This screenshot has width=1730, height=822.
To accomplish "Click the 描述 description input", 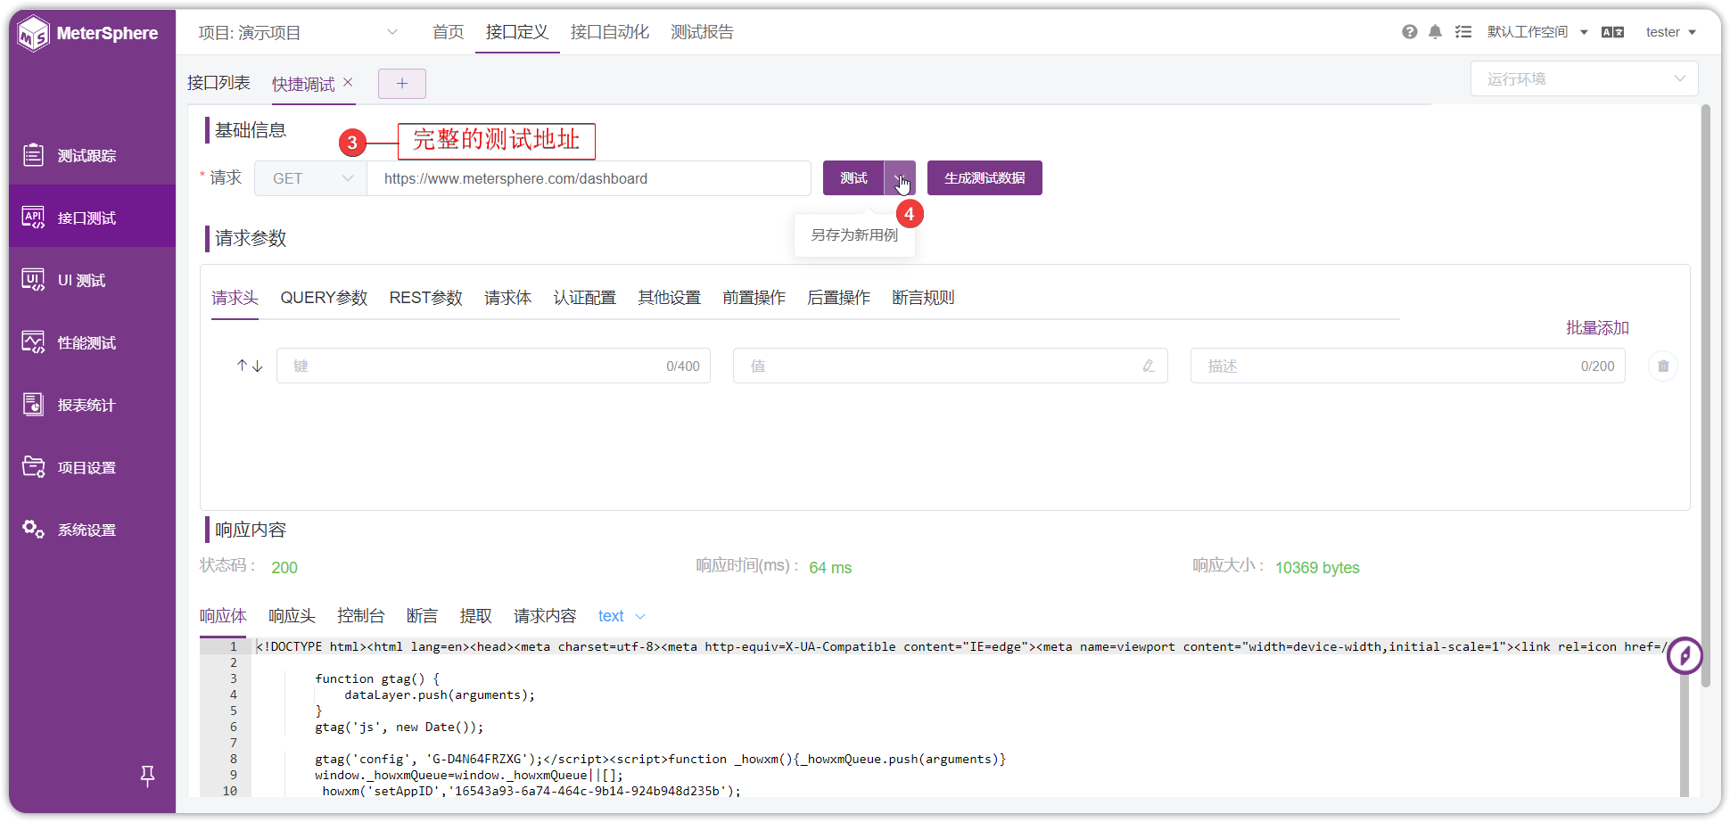I will (x=1408, y=366).
